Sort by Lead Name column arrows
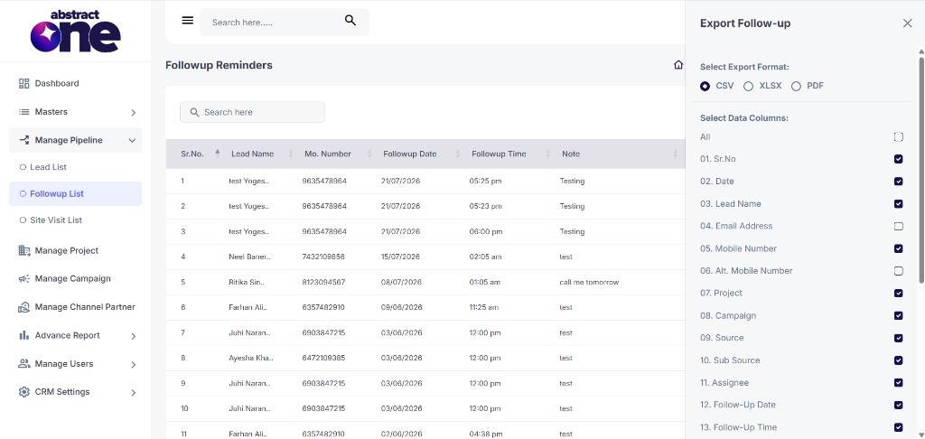This screenshot has width=925, height=439. (x=290, y=154)
